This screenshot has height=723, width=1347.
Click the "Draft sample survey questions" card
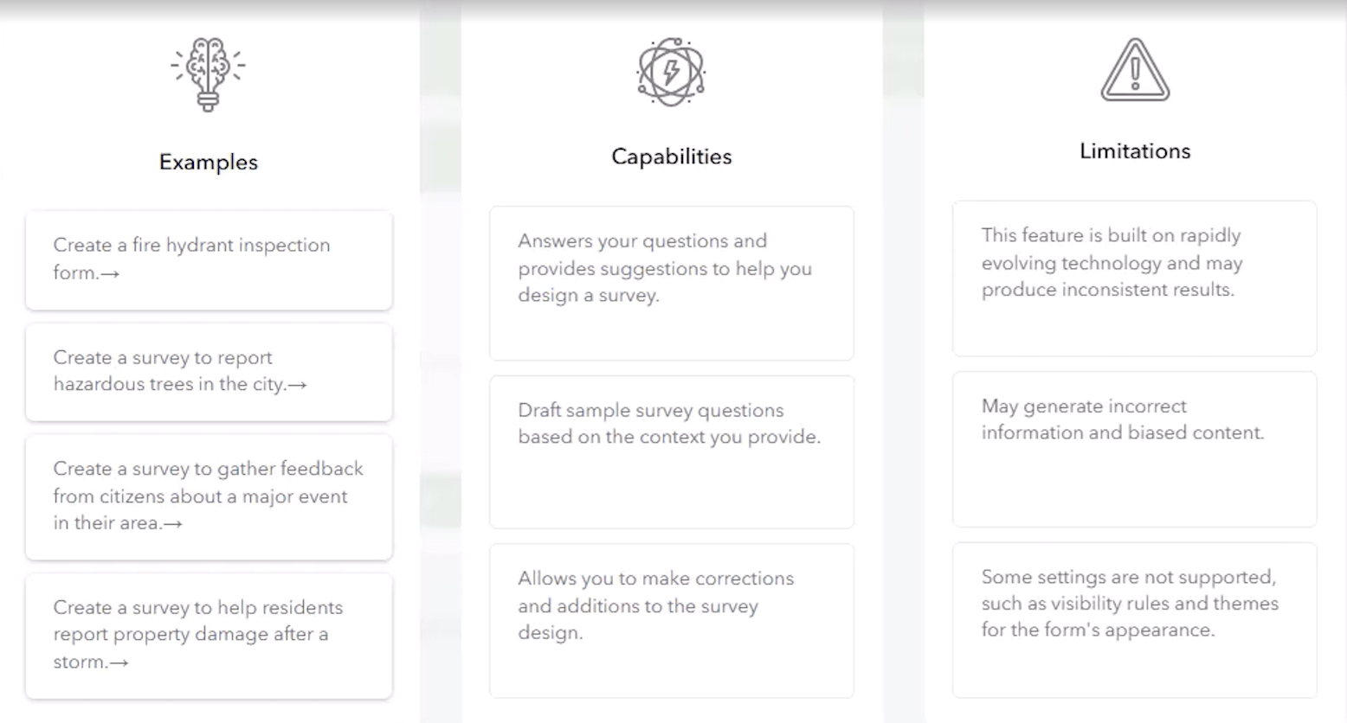(x=672, y=451)
